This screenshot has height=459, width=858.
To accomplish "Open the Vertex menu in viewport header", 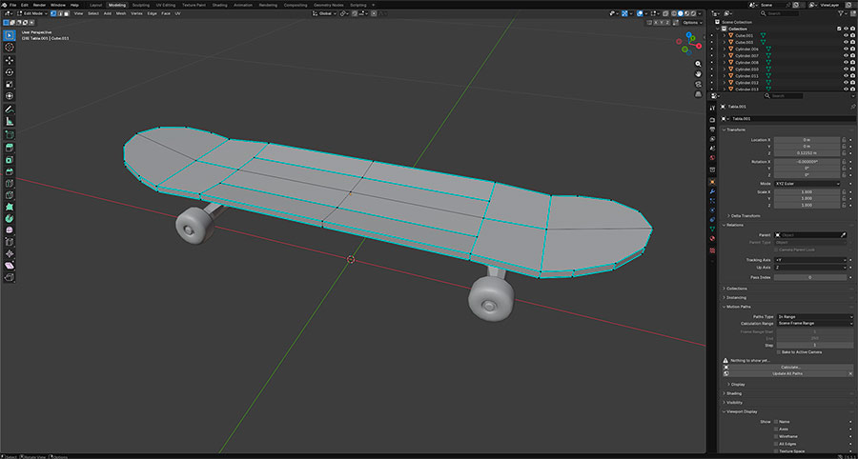I will pyautogui.click(x=136, y=13).
